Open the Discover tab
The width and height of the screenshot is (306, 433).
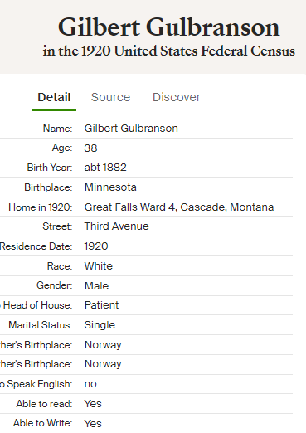tap(177, 97)
